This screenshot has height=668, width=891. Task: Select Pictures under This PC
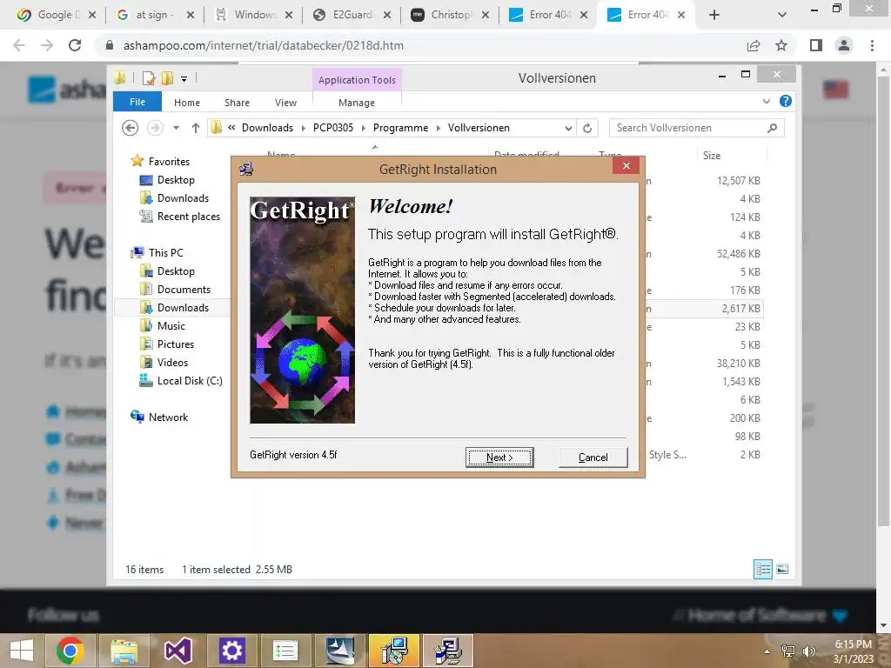(175, 344)
